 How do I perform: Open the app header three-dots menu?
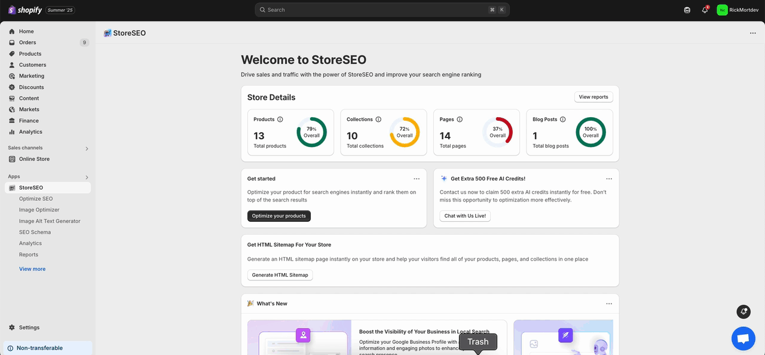[x=752, y=33]
